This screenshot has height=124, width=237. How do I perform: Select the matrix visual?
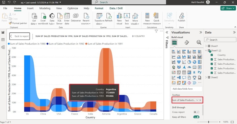[189, 72]
